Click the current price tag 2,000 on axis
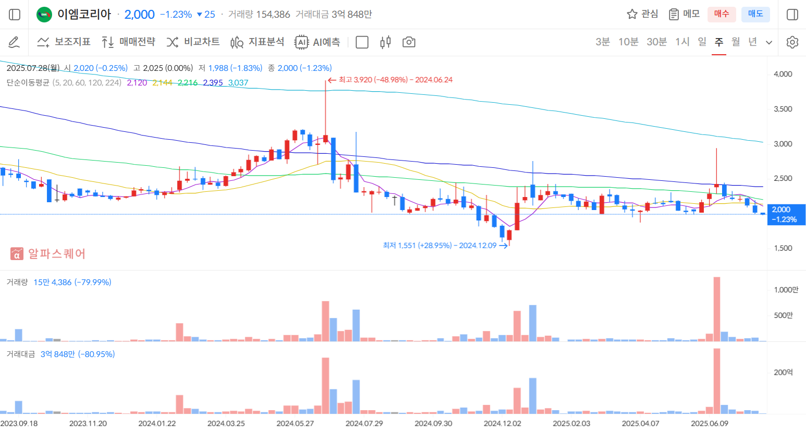Image resolution: width=806 pixels, height=430 pixels. pos(786,214)
